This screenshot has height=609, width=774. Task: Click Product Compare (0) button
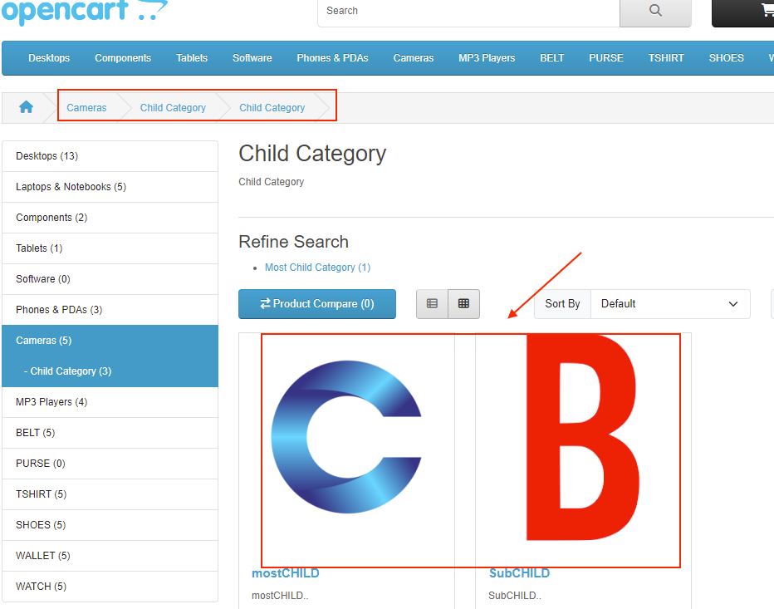tap(316, 304)
